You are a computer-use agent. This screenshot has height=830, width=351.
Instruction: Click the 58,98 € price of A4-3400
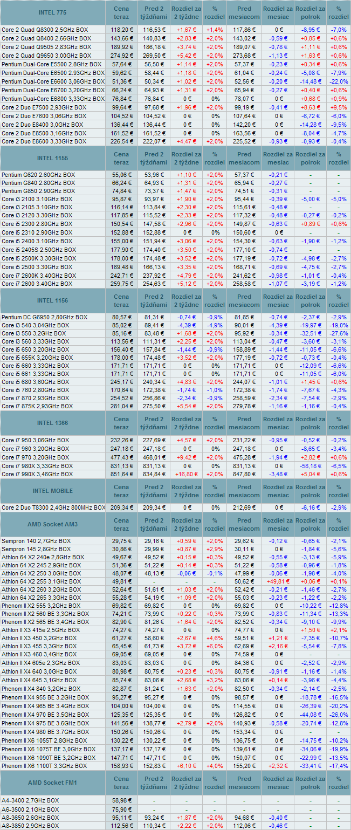tap(123, 800)
